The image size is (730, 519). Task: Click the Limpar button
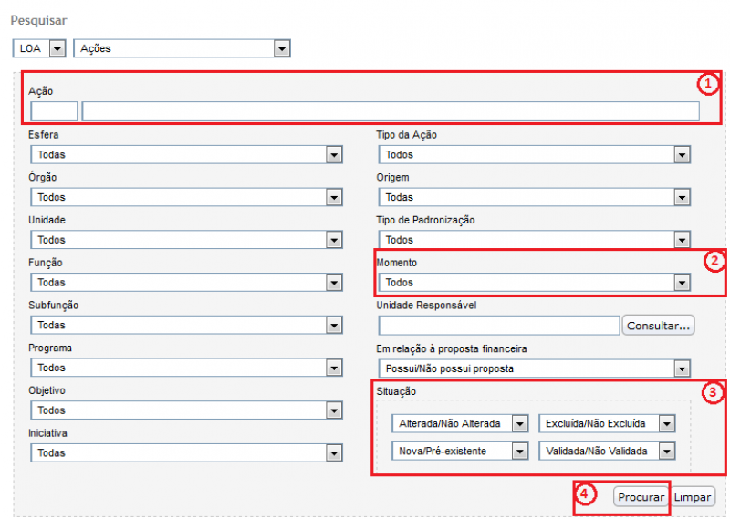tap(693, 497)
